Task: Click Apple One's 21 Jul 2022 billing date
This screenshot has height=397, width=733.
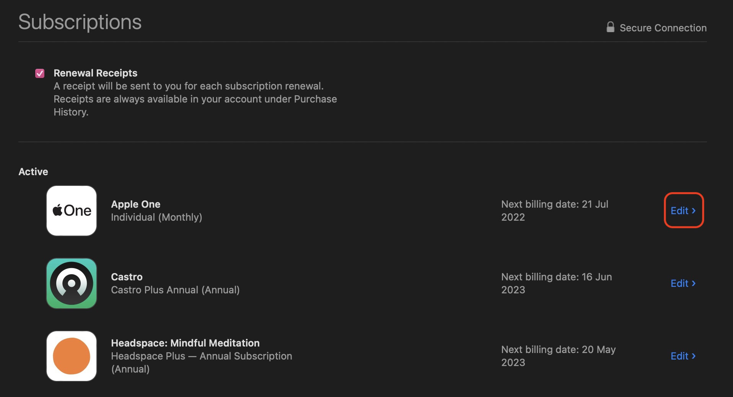Action: click(x=555, y=211)
